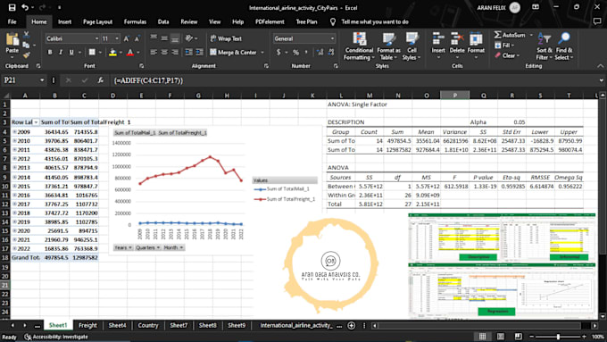Open the Calibri font name dropdown
Image resolution: width=607 pixels, height=342 pixels.
click(x=96, y=38)
